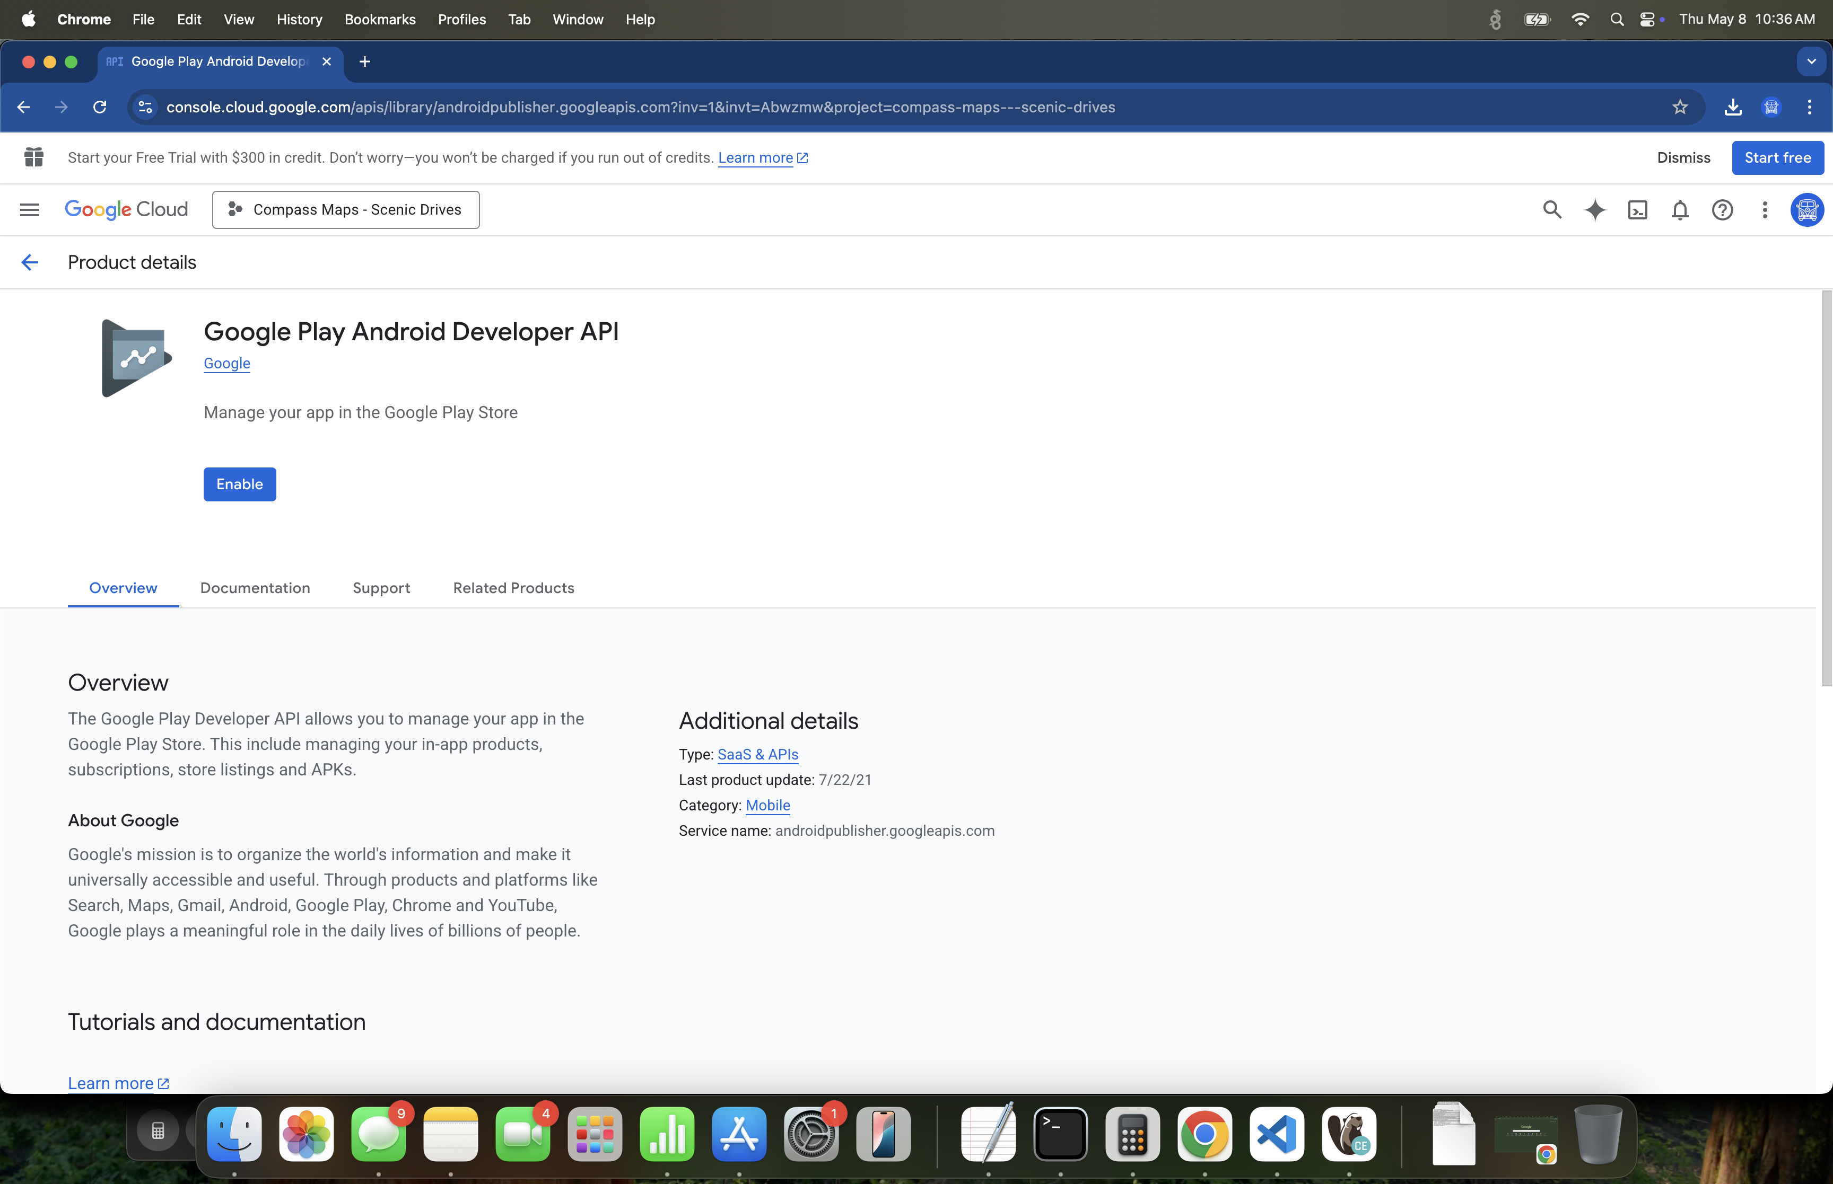Open the Calculator from the Dock
Screen dimensions: 1833x1184
tap(1132, 1134)
